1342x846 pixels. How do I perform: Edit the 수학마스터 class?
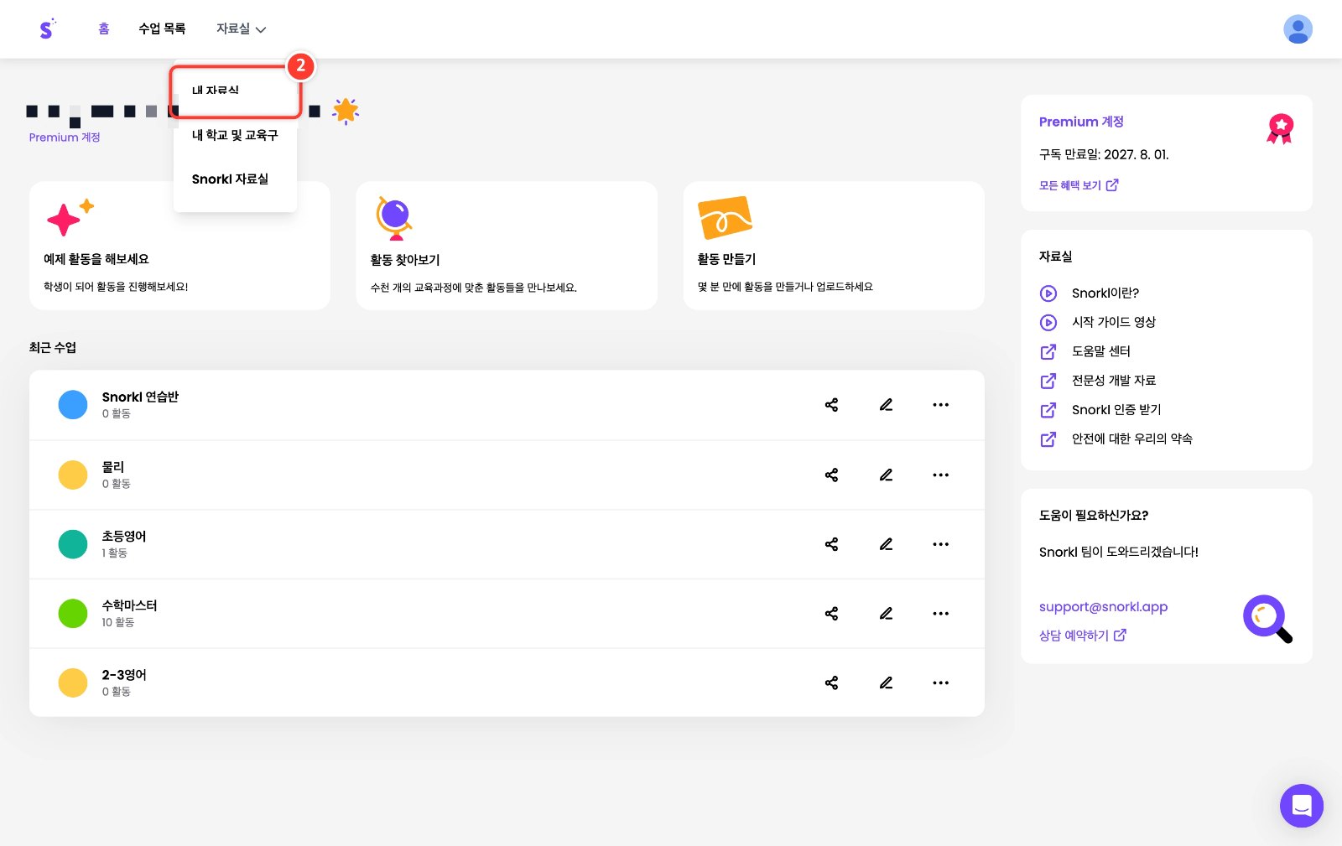[886, 614]
